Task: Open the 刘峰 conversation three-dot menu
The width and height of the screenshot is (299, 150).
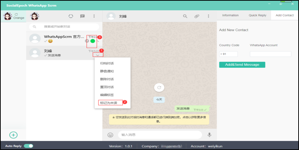Action: coord(208,16)
